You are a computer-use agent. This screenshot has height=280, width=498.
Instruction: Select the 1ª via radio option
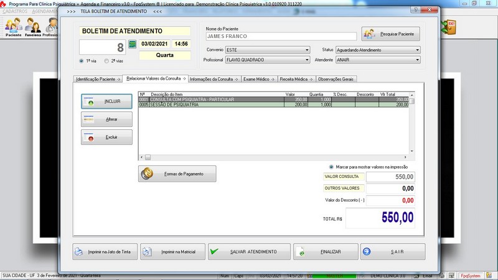pyautogui.click(x=82, y=61)
